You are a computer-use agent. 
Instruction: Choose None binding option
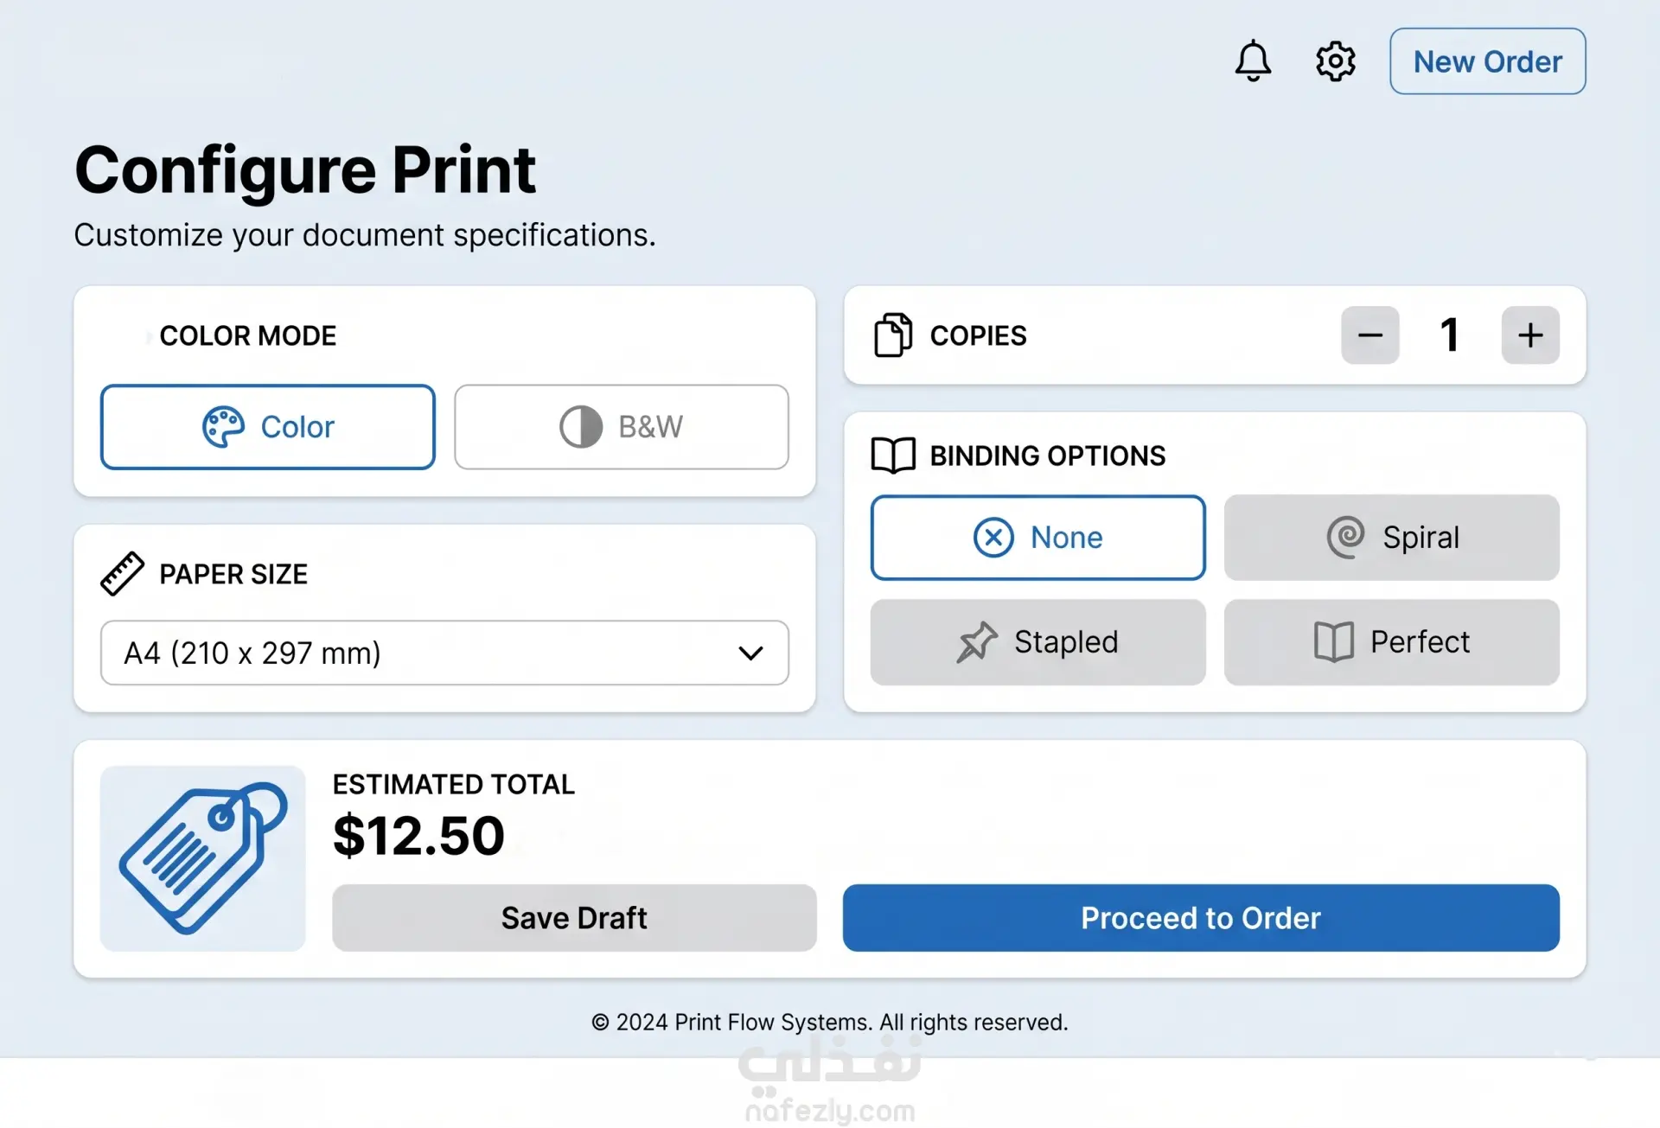click(x=1037, y=538)
